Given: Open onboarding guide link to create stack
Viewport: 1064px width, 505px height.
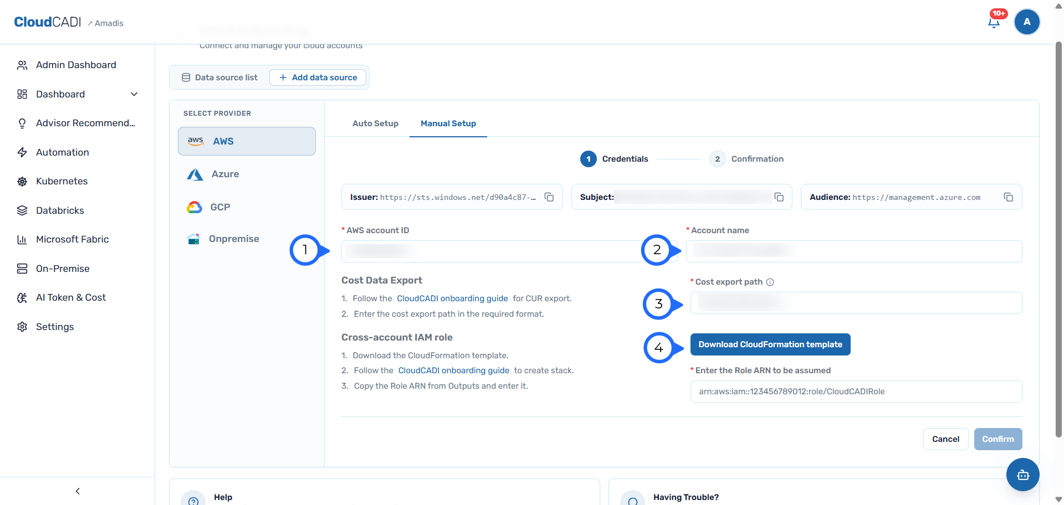Looking at the screenshot, I should point(454,370).
